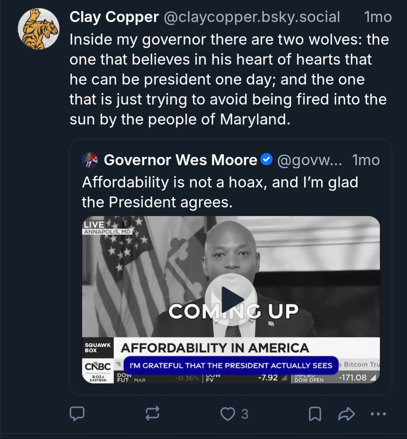Open the three-dot more options menu
The image size is (407, 439).
point(378,414)
